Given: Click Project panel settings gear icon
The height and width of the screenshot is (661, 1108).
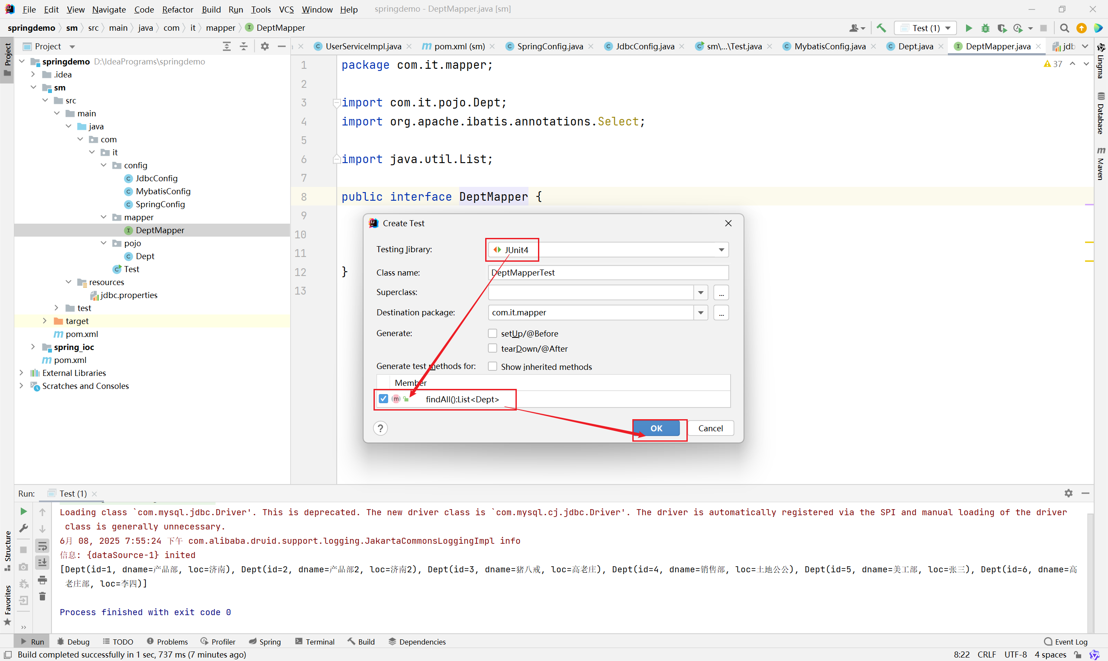Looking at the screenshot, I should [264, 46].
